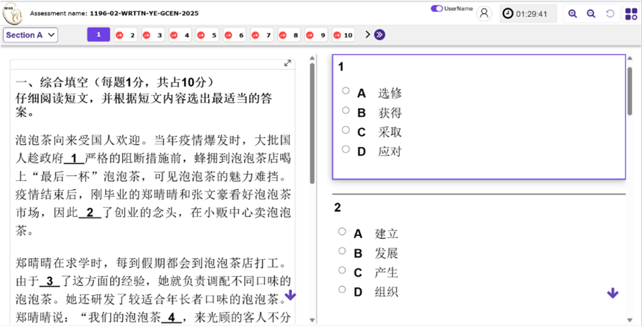Click the questions scrollbar down arrow
Screen dimensions: 642x326
pyautogui.click(x=630, y=320)
